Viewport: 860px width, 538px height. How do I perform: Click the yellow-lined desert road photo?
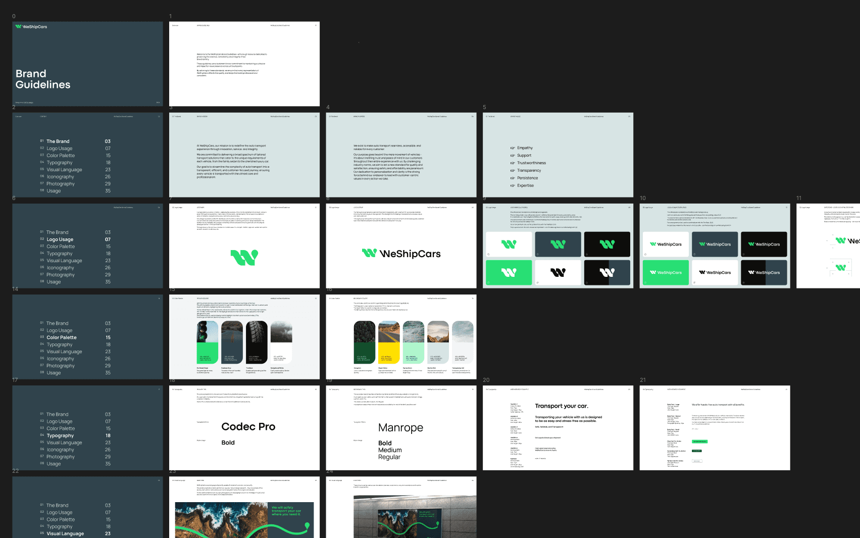(x=389, y=331)
